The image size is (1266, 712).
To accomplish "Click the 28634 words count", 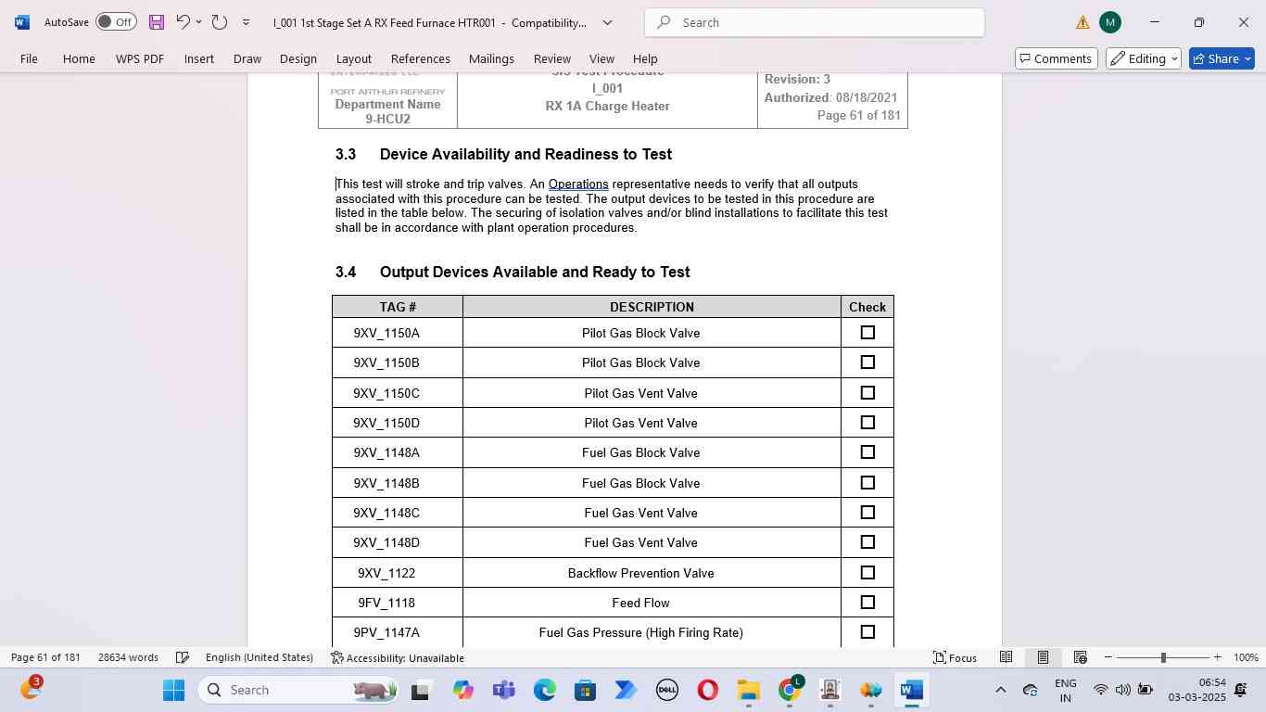I will pos(128,657).
